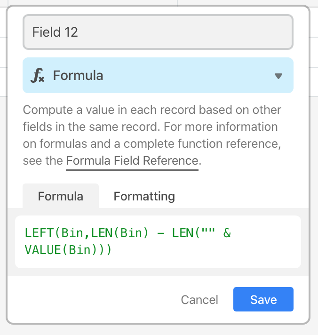Click the formula description paragraph text
This screenshot has width=318, height=335.
click(152, 135)
